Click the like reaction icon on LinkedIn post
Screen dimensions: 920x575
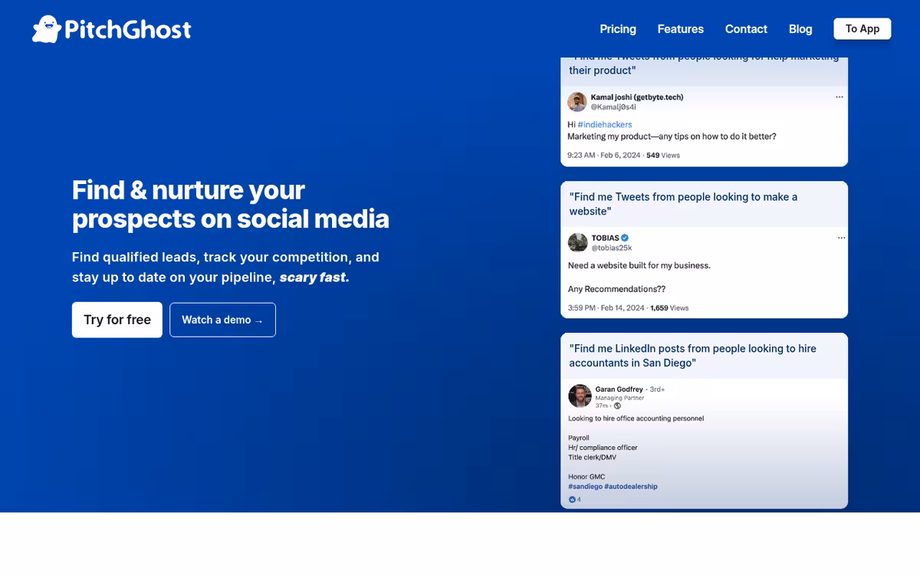click(x=572, y=500)
